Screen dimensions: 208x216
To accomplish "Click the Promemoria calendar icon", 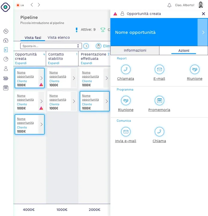I will click(x=159, y=100).
